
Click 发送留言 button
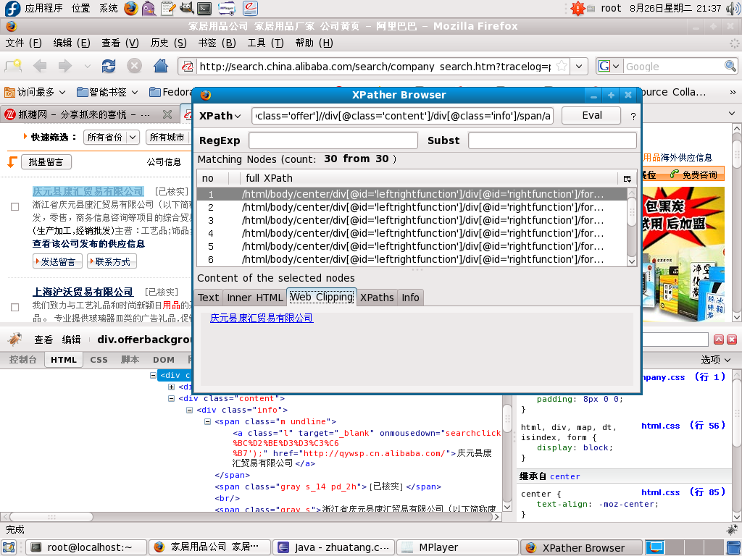point(57,261)
